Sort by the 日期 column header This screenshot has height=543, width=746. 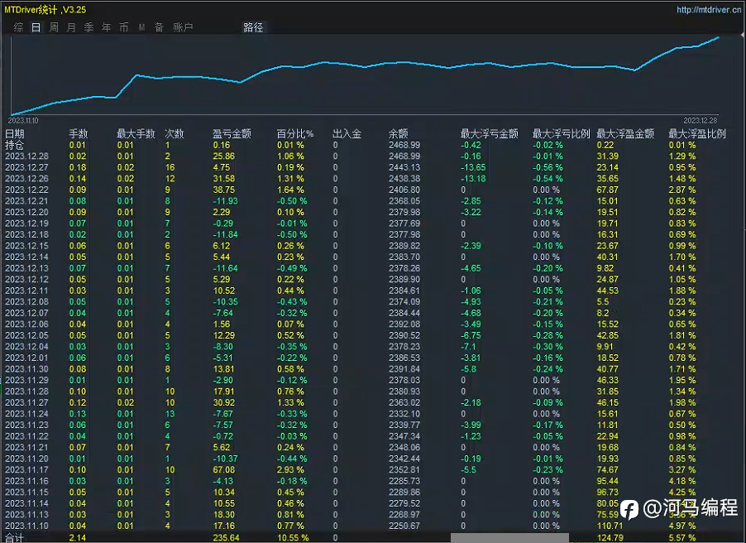pos(15,133)
